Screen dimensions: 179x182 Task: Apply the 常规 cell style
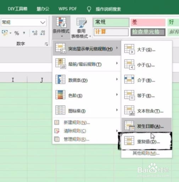[111, 22]
